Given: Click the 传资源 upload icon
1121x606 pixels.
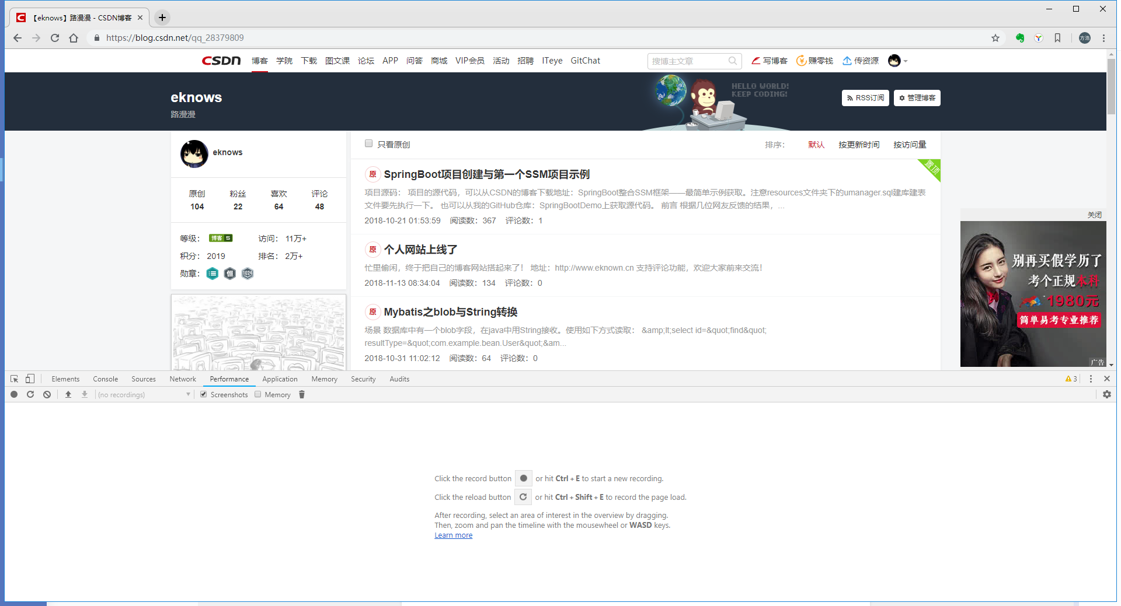Looking at the screenshot, I should [848, 61].
